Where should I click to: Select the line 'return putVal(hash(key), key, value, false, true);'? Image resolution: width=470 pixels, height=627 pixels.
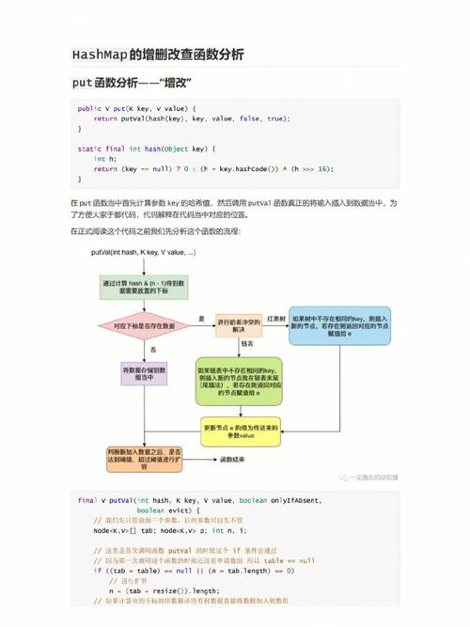pyautogui.click(x=192, y=118)
